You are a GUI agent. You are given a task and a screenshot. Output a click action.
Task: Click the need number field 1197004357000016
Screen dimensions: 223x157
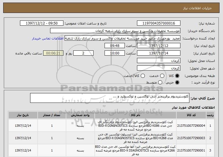159,23
